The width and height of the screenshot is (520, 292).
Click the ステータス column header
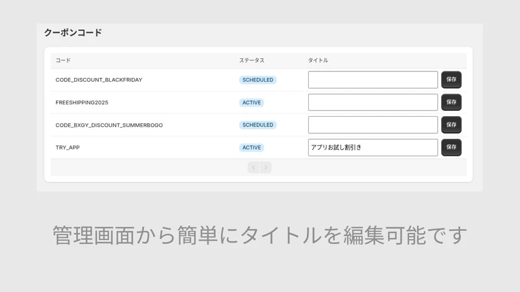click(252, 60)
